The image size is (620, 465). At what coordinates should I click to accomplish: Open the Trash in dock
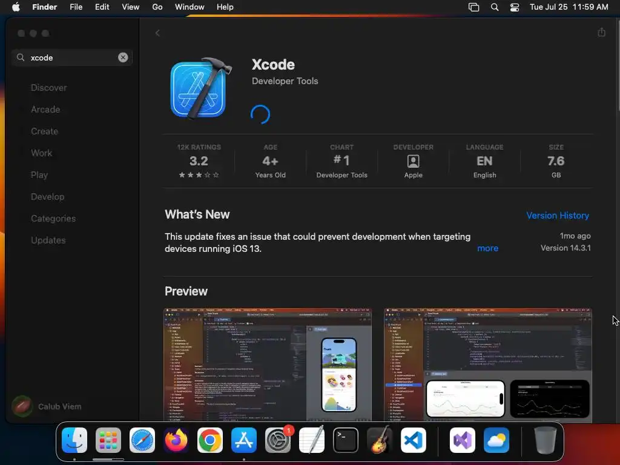[546, 440]
